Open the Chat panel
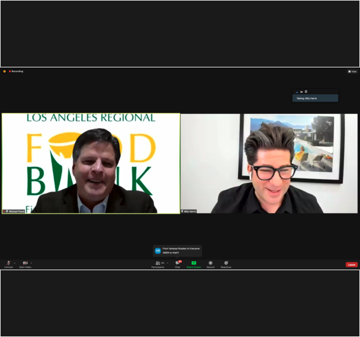Image resolution: width=360 pixels, height=337 pixels. pyautogui.click(x=178, y=265)
